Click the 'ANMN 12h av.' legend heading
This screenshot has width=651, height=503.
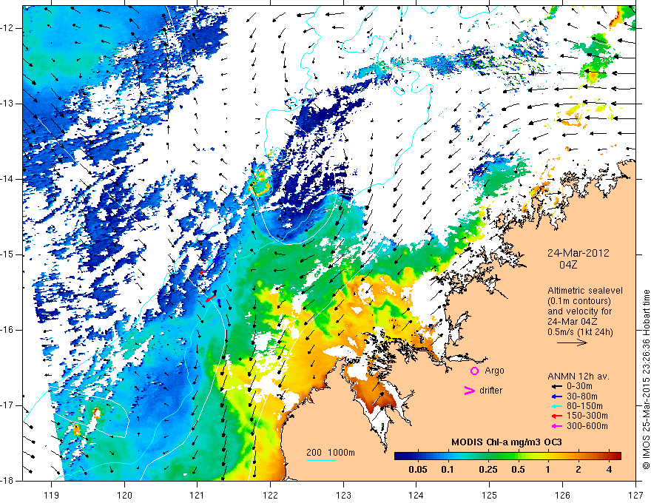click(x=579, y=377)
